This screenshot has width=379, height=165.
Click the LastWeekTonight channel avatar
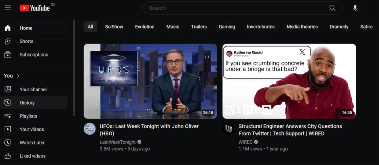point(90,129)
